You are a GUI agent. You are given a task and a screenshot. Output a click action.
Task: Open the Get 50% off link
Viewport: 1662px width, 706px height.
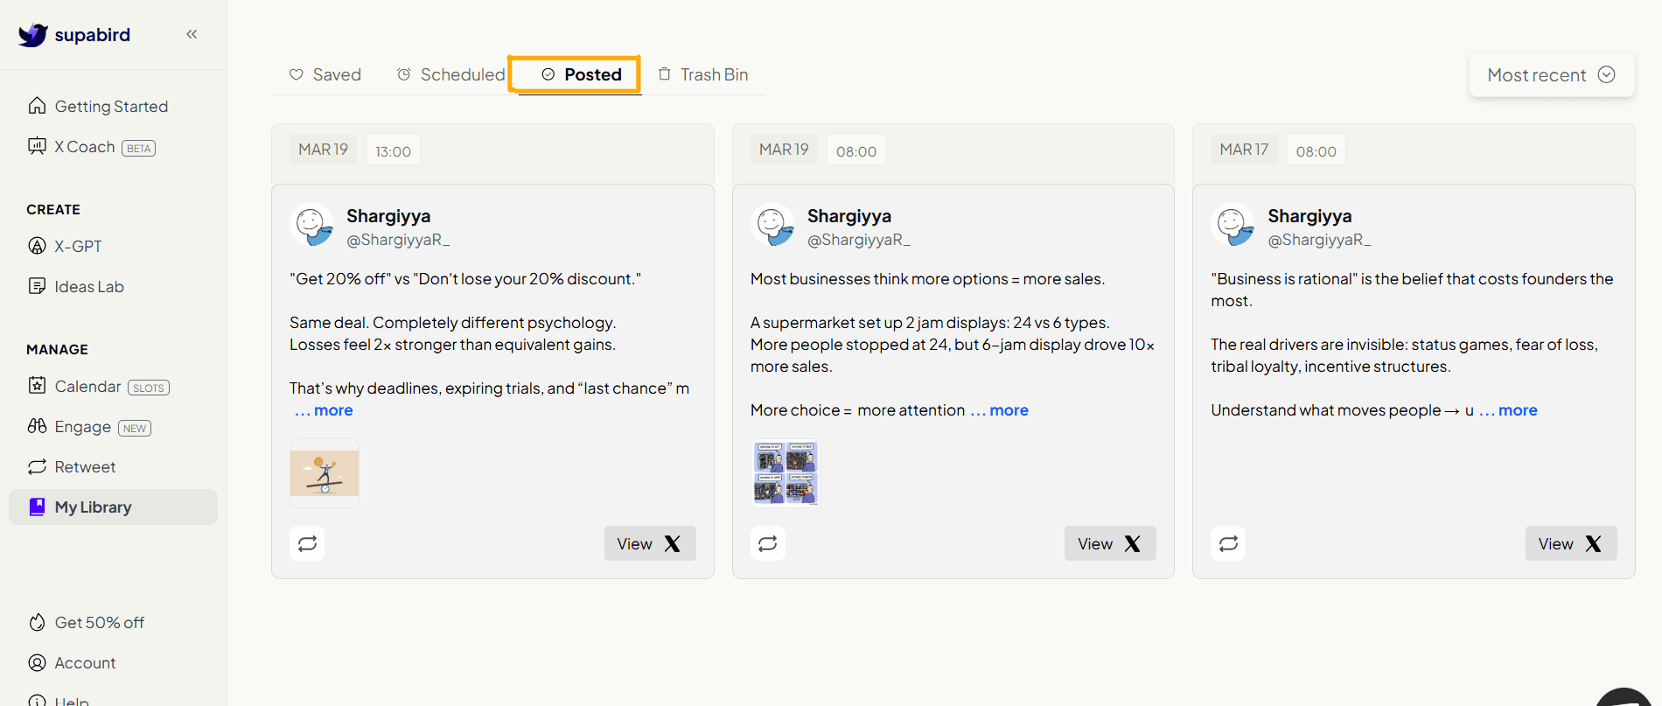(x=86, y=622)
